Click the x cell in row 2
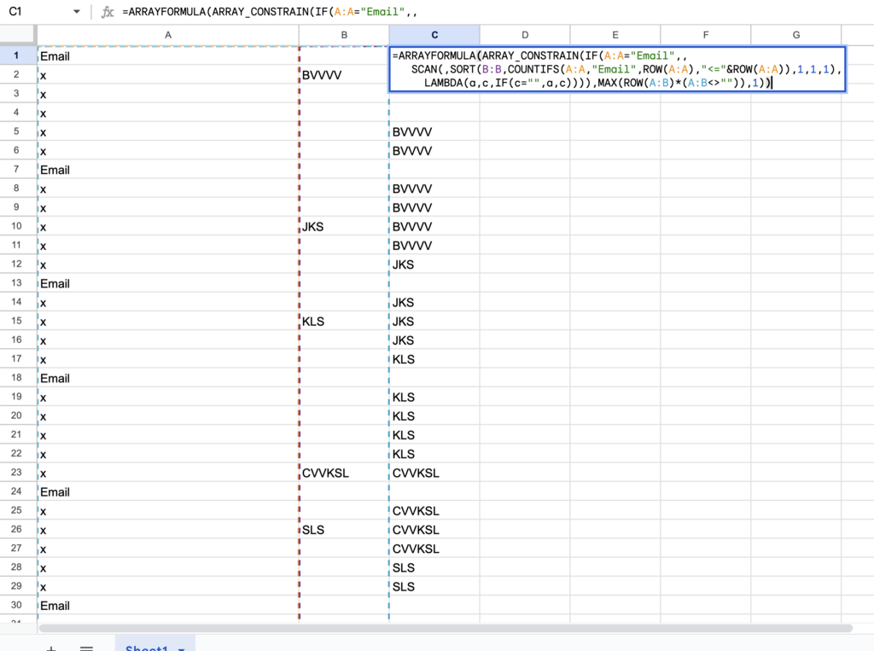 (168, 75)
